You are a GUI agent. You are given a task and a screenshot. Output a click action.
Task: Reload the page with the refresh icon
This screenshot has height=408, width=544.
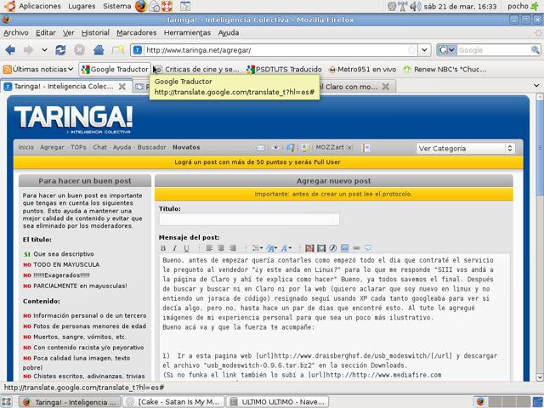60,50
